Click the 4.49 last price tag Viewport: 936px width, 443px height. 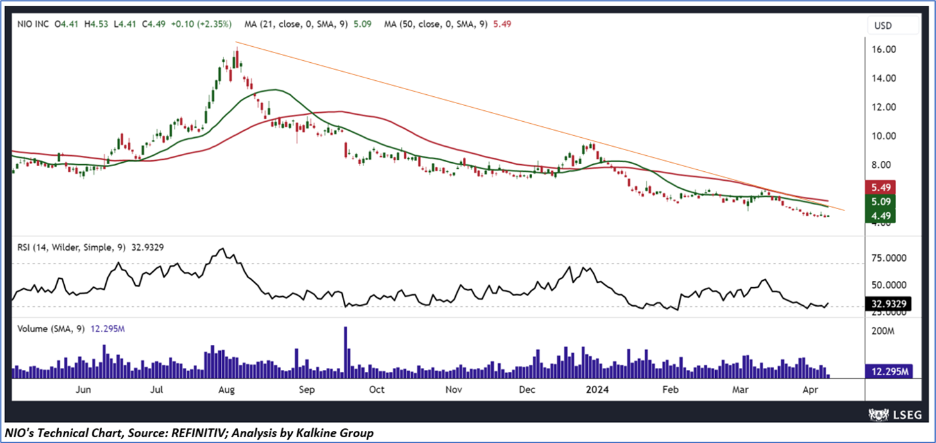(880, 216)
